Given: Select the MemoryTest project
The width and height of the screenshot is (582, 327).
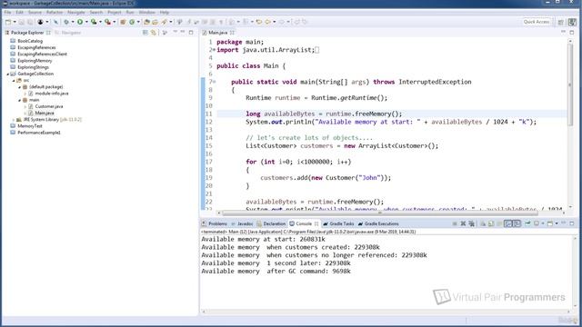Looking at the screenshot, I should pos(30,126).
